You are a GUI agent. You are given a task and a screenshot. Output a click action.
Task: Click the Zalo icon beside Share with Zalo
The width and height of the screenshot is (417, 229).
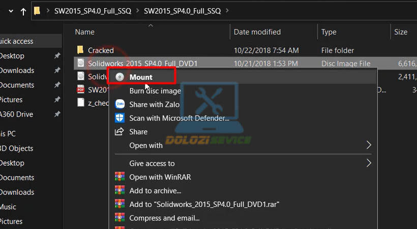(120, 104)
